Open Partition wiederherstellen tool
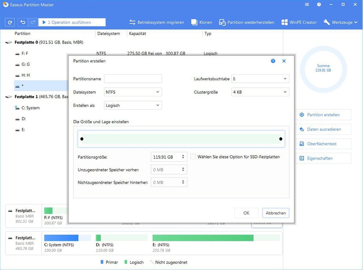363x270 pixels. coord(246,22)
